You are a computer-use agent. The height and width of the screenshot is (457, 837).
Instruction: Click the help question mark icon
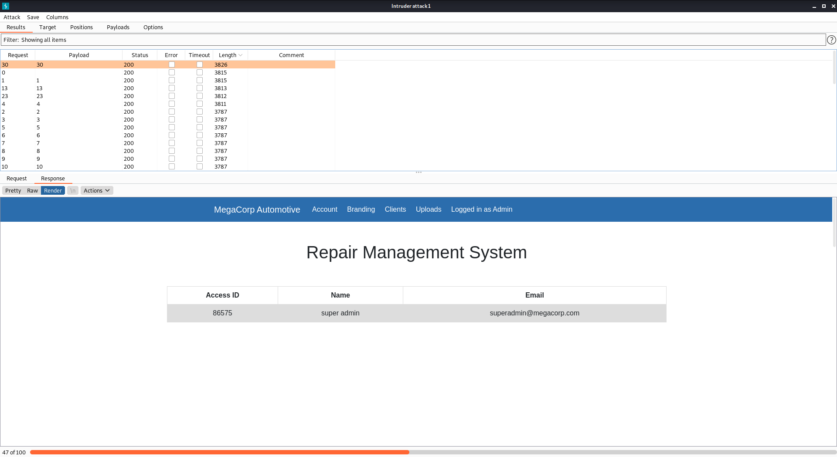[x=831, y=40]
